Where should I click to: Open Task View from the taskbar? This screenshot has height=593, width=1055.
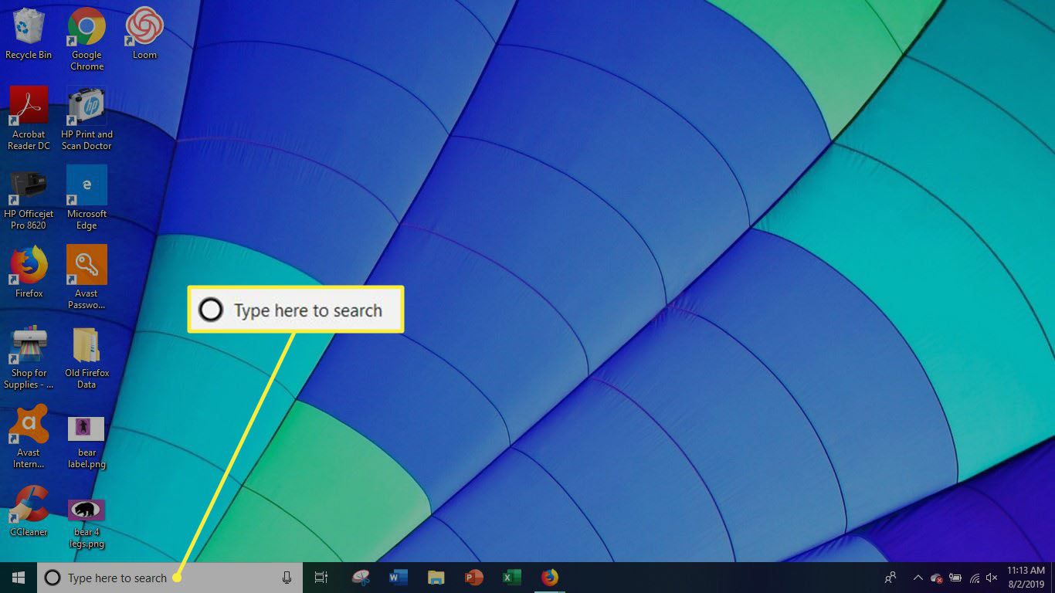click(321, 578)
